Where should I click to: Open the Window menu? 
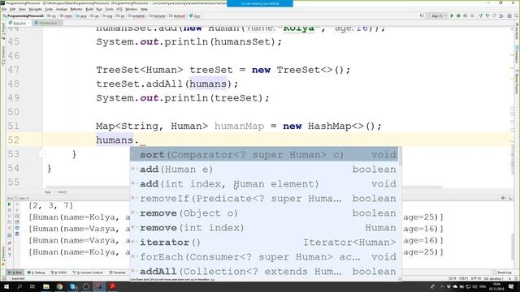coord(132,9)
